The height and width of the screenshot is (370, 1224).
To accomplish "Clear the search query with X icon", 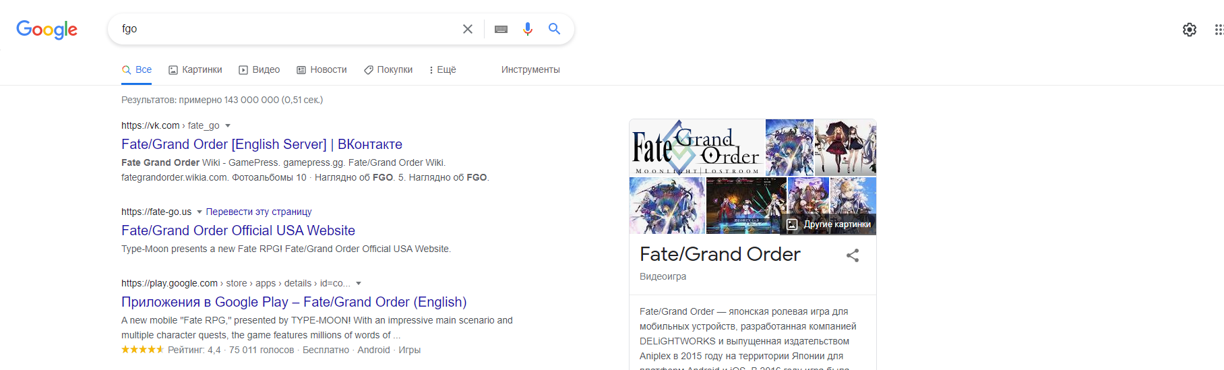I will pos(467,29).
